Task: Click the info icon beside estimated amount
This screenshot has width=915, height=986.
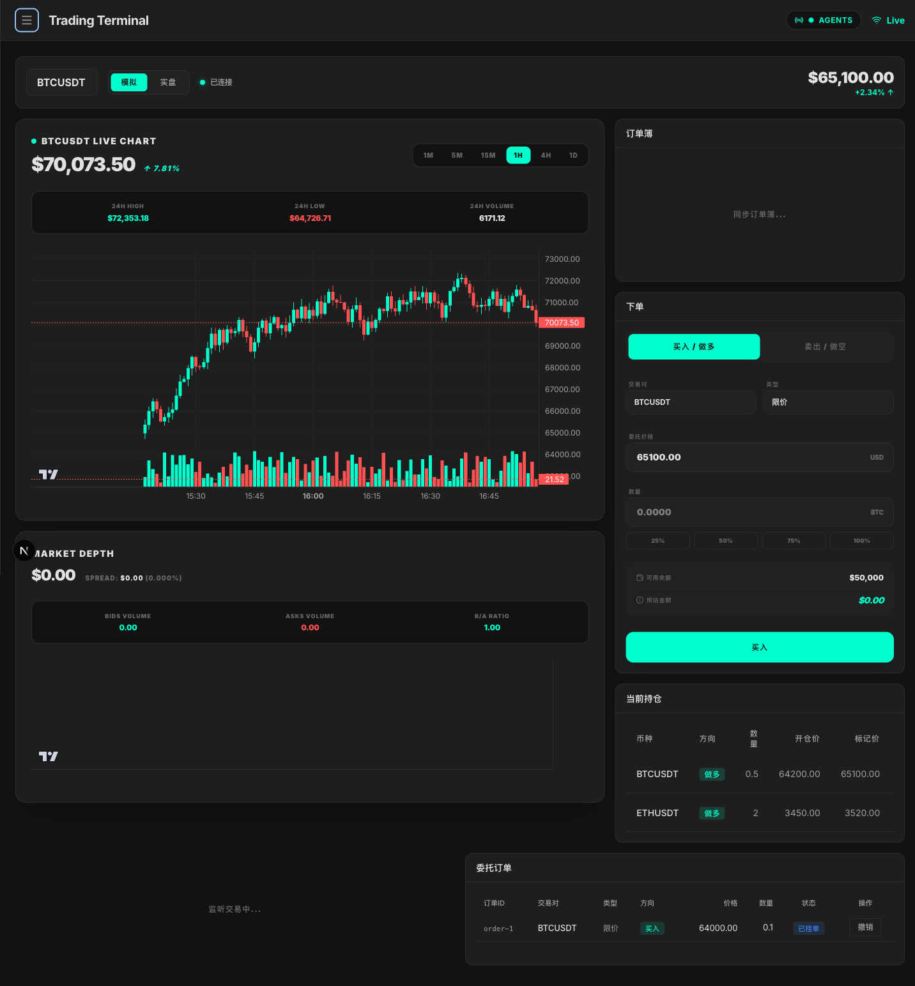Action: click(640, 600)
